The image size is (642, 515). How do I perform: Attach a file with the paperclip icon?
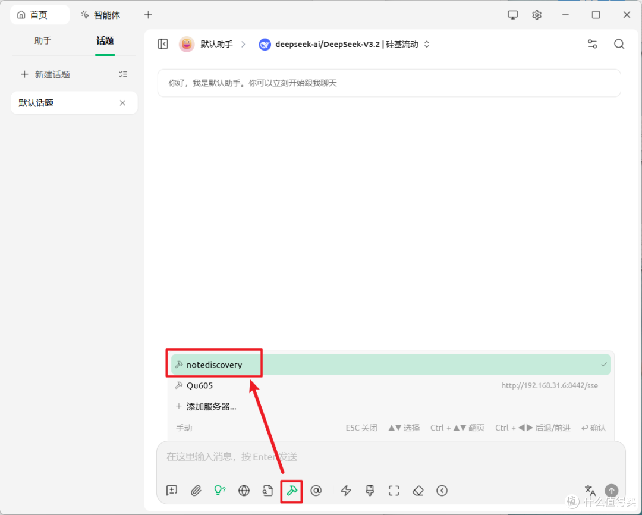[196, 491]
